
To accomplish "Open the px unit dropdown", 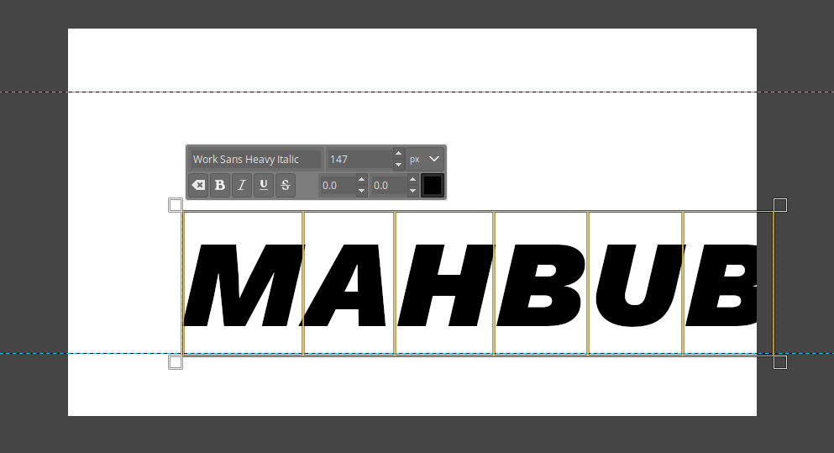I will 424,159.
